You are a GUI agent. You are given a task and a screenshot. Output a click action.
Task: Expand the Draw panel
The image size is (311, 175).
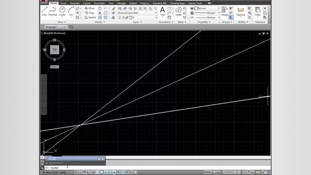[x=62, y=22]
